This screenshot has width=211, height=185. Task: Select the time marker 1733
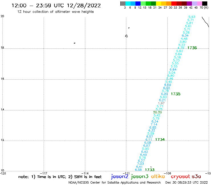pos(150,170)
